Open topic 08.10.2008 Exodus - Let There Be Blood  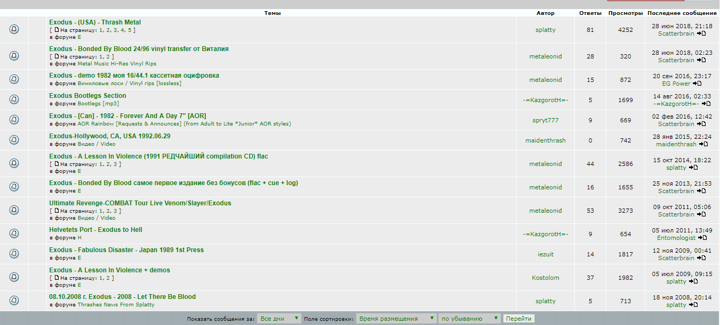pyautogui.click(x=122, y=297)
